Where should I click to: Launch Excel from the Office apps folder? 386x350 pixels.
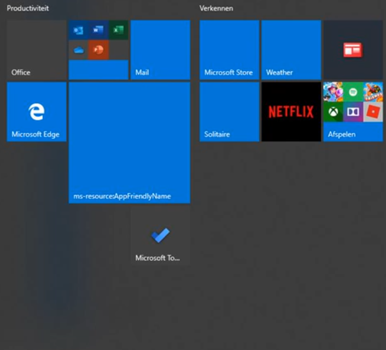click(x=119, y=30)
